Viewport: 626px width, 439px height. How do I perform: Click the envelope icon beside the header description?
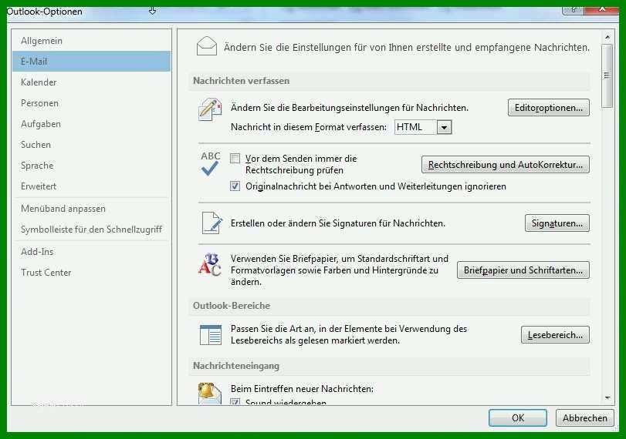(x=207, y=45)
